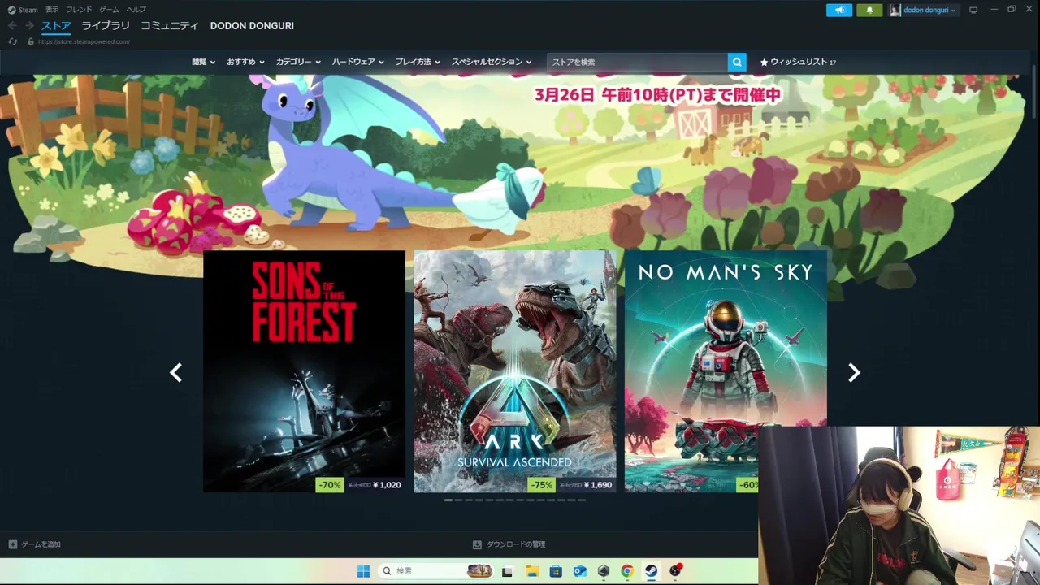Open the ヘルプ menu
This screenshot has height=585, width=1040.
click(136, 10)
